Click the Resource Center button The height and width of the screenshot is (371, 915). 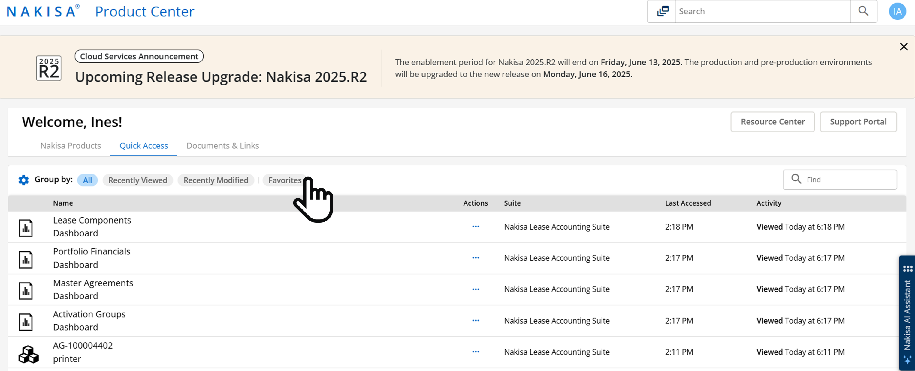[773, 122]
